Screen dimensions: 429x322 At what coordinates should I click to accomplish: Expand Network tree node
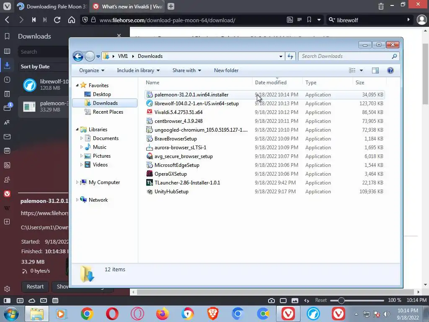(77, 200)
